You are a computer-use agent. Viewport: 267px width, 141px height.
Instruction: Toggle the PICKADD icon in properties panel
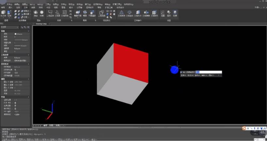pyautogui.click(x=28, y=27)
